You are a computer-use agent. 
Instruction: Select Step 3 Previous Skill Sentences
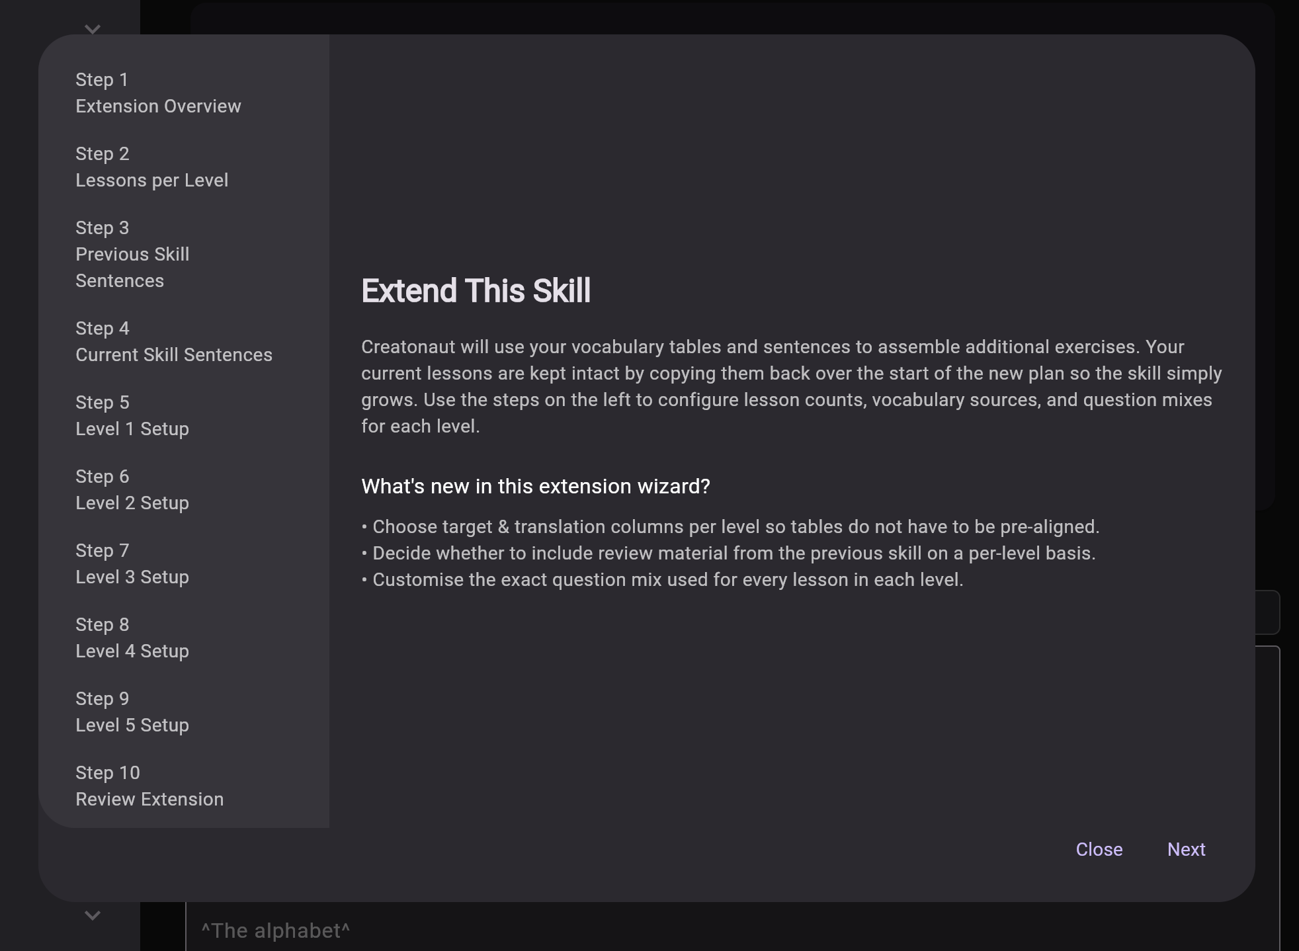point(132,255)
